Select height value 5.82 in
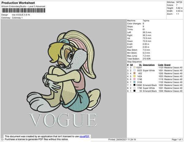Screen dimensions: 184x142 [179, 8]
